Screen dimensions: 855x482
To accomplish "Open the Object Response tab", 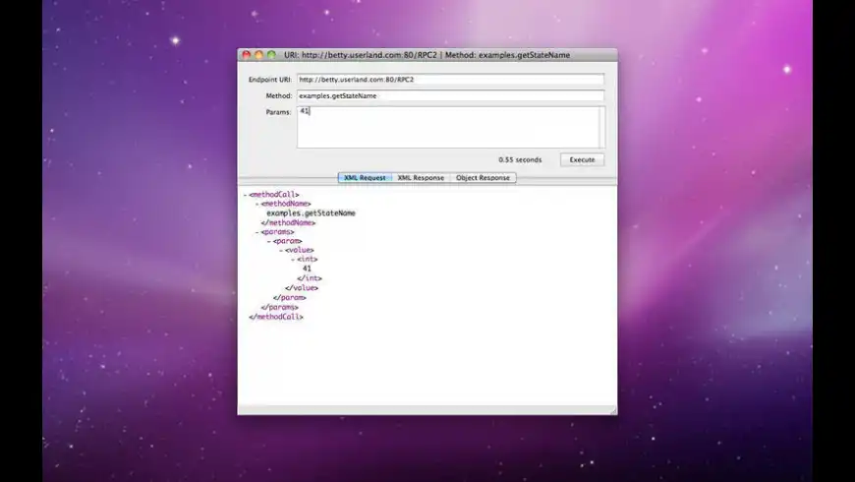I will point(484,178).
